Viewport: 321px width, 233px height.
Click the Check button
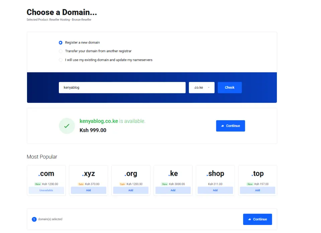click(x=230, y=87)
